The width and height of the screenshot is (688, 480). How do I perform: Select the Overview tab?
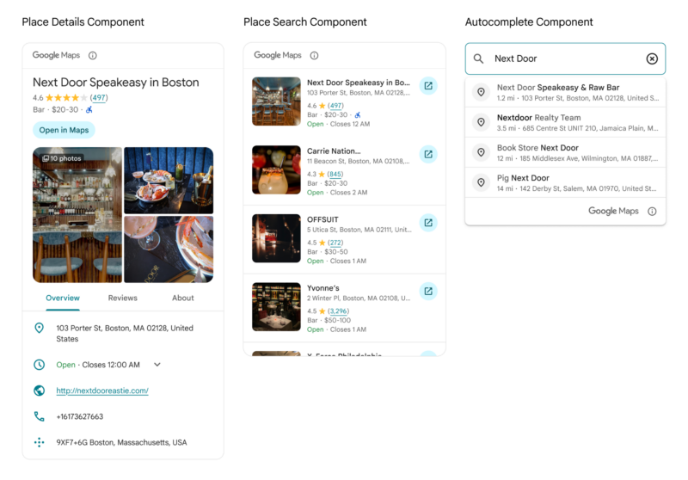(x=63, y=298)
